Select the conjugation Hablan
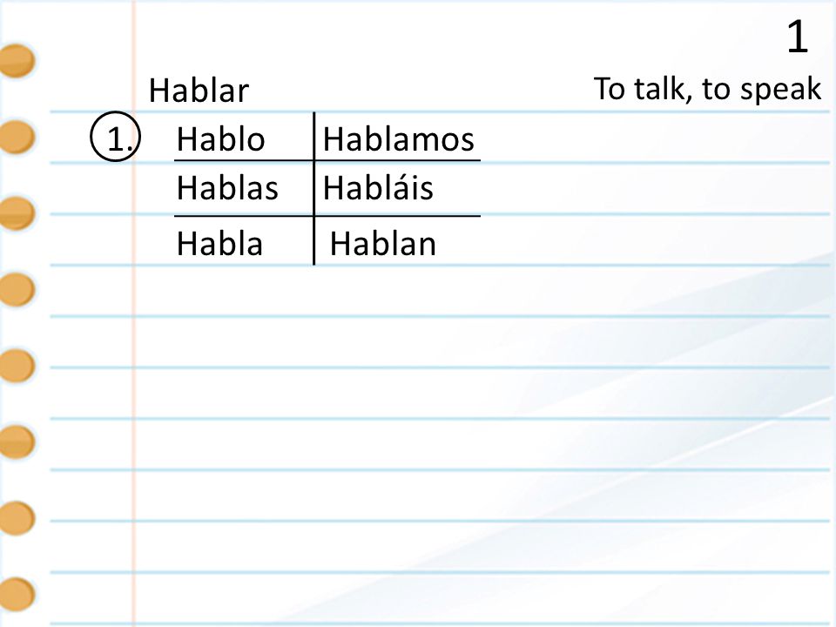Image resolution: width=836 pixels, height=627 pixels. tap(383, 244)
